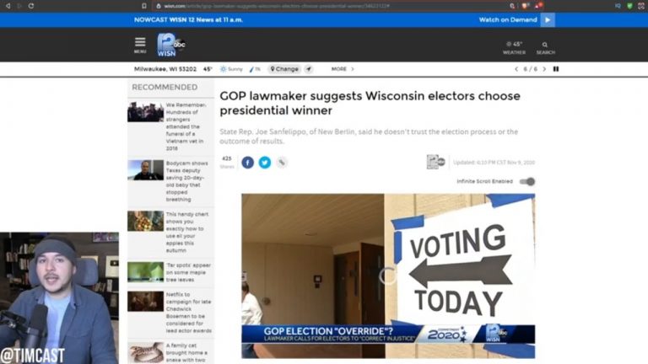Click the locate-me arrow icon
648x364 pixels.
point(309,69)
